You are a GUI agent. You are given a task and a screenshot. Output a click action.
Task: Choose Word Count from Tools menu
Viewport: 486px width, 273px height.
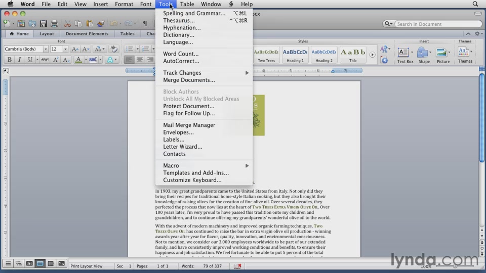[204, 54]
